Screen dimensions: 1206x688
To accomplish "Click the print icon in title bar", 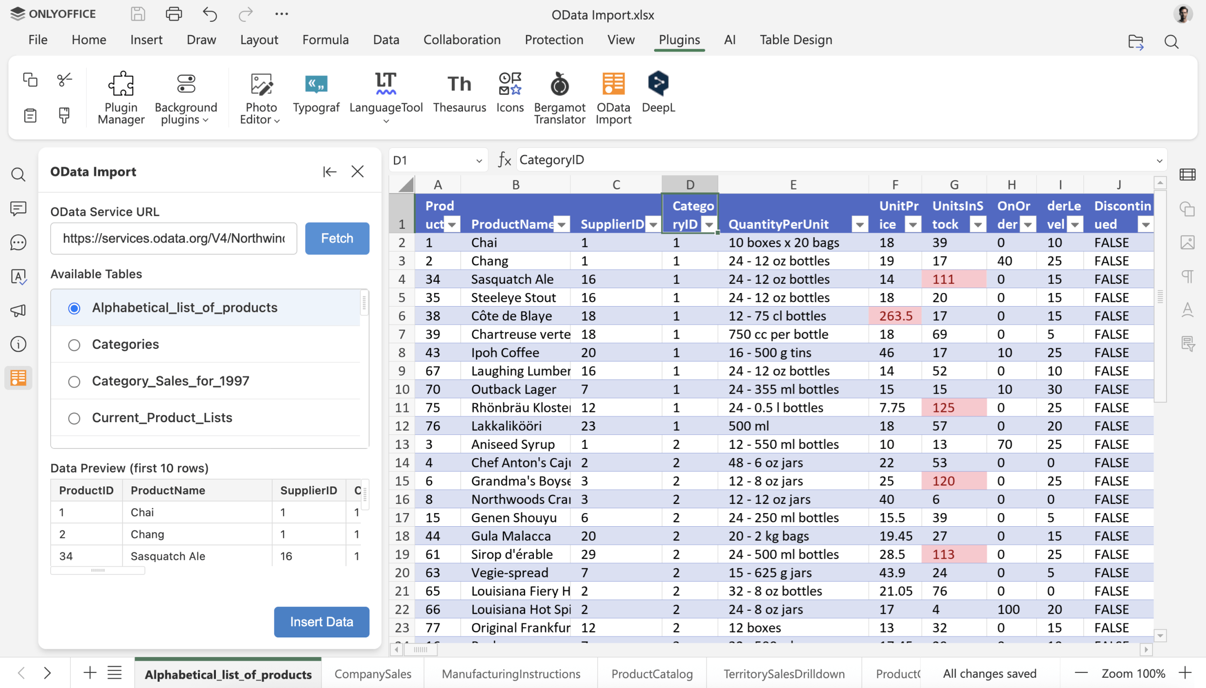I will 174,14.
